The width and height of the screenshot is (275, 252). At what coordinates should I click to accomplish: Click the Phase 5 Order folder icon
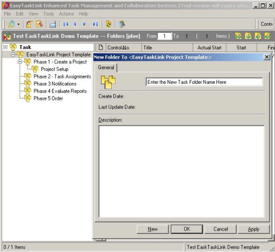point(27,98)
